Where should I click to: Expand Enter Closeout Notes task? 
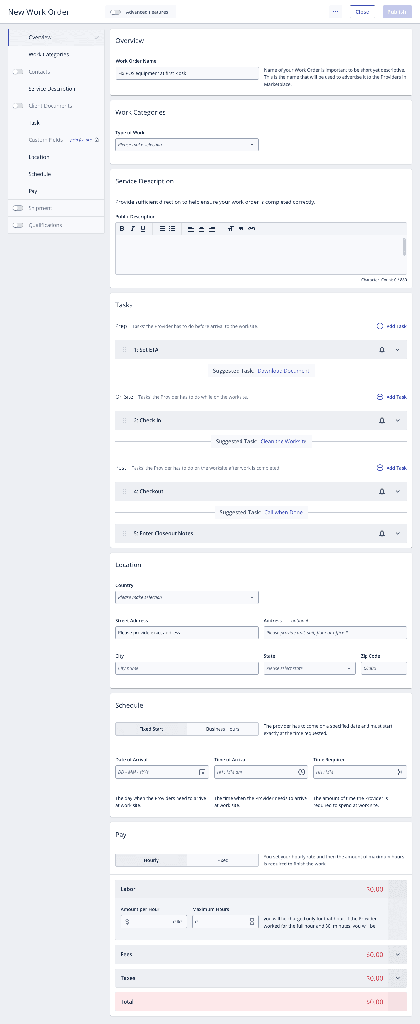[398, 533]
